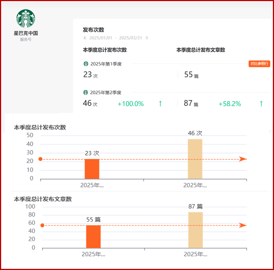
Task: Click the orange 55 篇 bar in second chart
Action: coord(93,237)
